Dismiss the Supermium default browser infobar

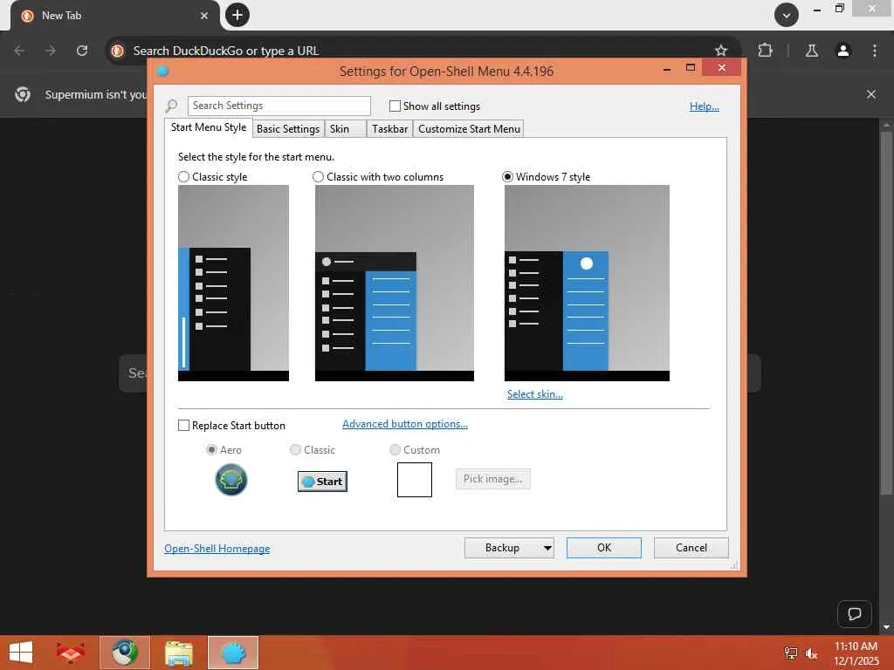click(871, 94)
